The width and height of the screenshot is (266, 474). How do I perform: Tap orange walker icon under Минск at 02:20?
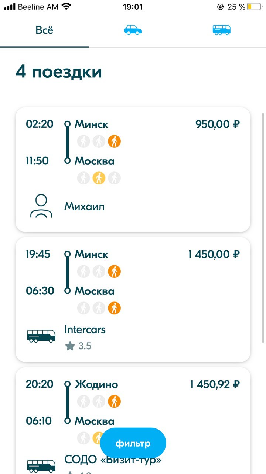[115, 141]
